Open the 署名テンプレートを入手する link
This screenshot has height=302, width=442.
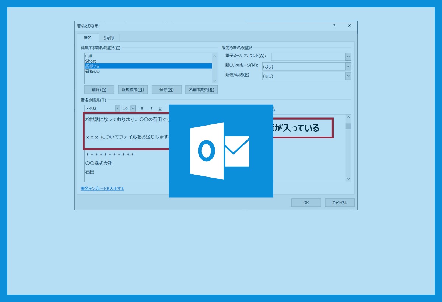pos(102,189)
